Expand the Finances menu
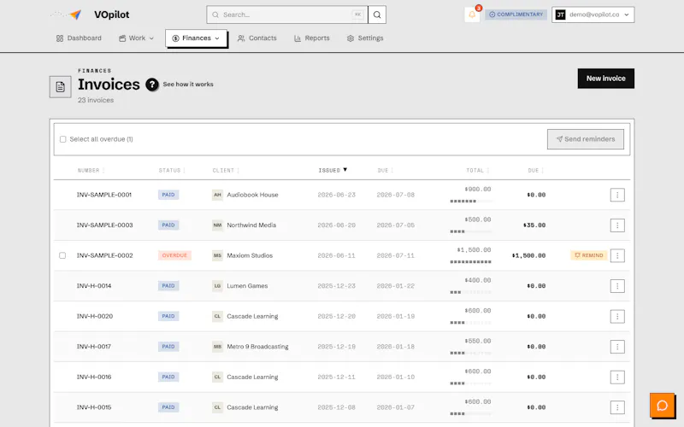Viewport: 684px width, 427px height. point(196,38)
